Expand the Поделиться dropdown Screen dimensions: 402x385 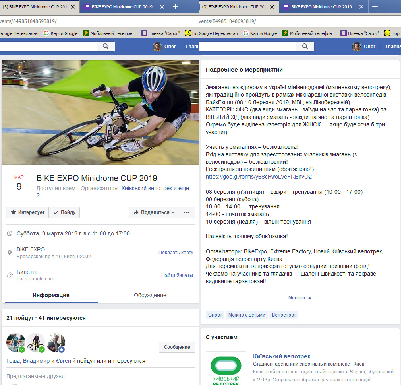point(154,212)
